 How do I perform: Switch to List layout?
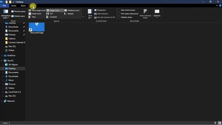pyautogui.click(x=50, y=14)
